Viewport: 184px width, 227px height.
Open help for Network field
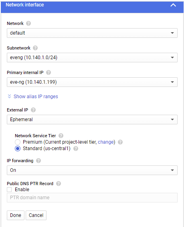pos(28,23)
